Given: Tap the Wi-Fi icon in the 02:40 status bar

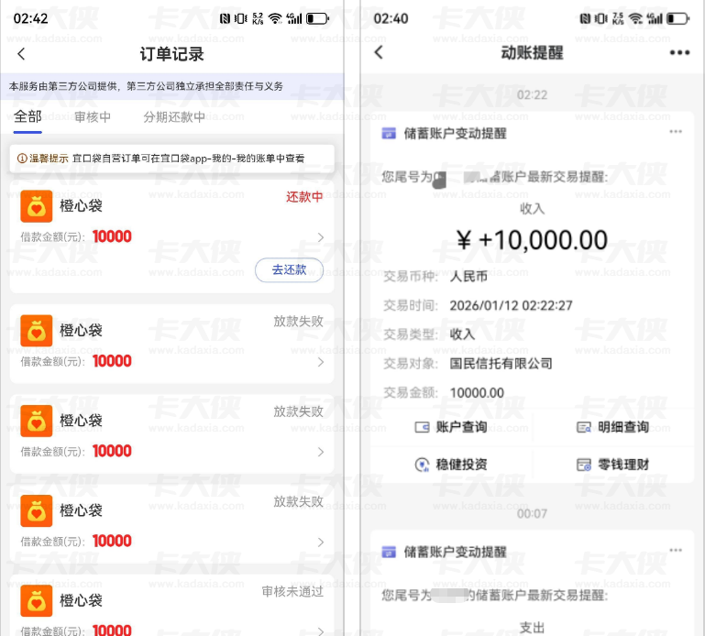Looking at the screenshot, I should [x=635, y=18].
